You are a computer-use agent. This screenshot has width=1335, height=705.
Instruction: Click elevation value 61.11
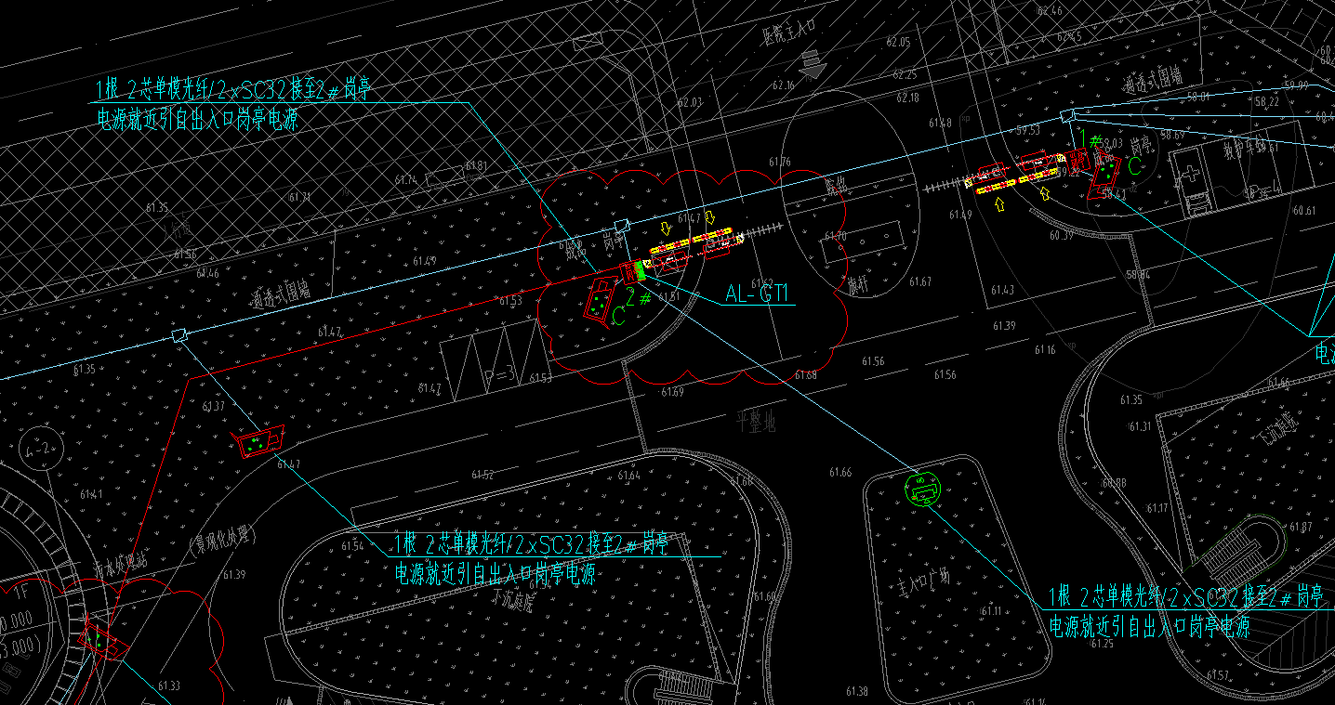coord(991,610)
